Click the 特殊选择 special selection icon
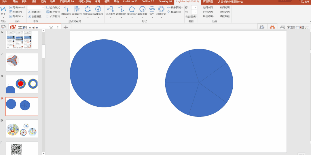 (x=98, y=9)
